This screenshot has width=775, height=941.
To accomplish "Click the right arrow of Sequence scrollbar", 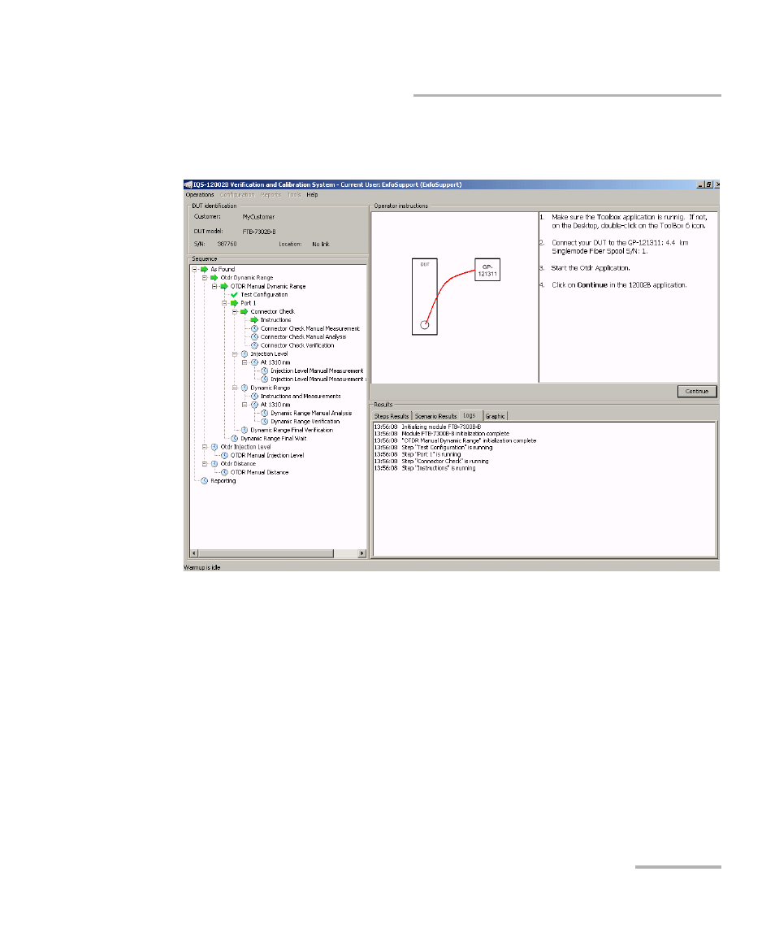I will 362,553.
